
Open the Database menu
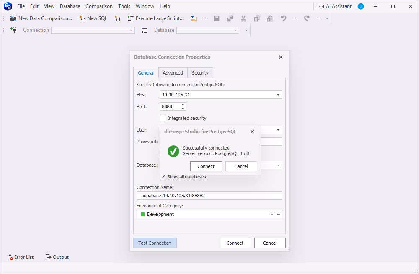click(x=70, y=6)
